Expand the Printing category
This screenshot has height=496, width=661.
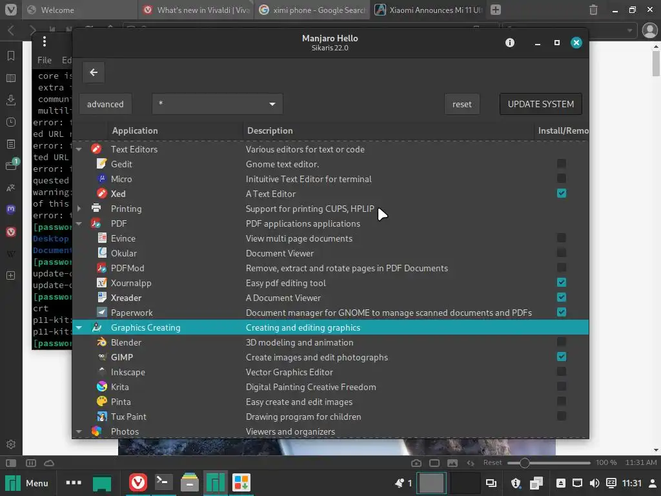tap(79, 209)
